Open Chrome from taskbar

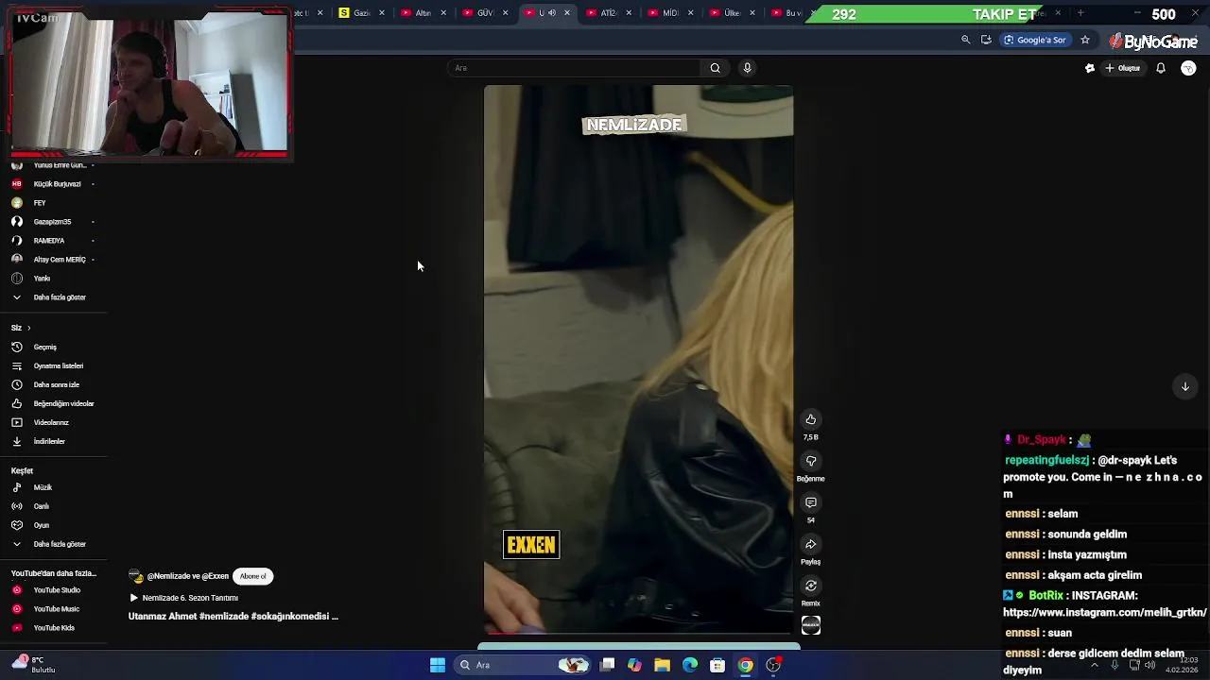tap(746, 665)
